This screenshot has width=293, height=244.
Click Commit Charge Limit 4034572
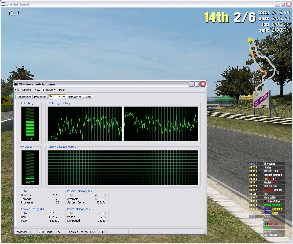coord(54,217)
